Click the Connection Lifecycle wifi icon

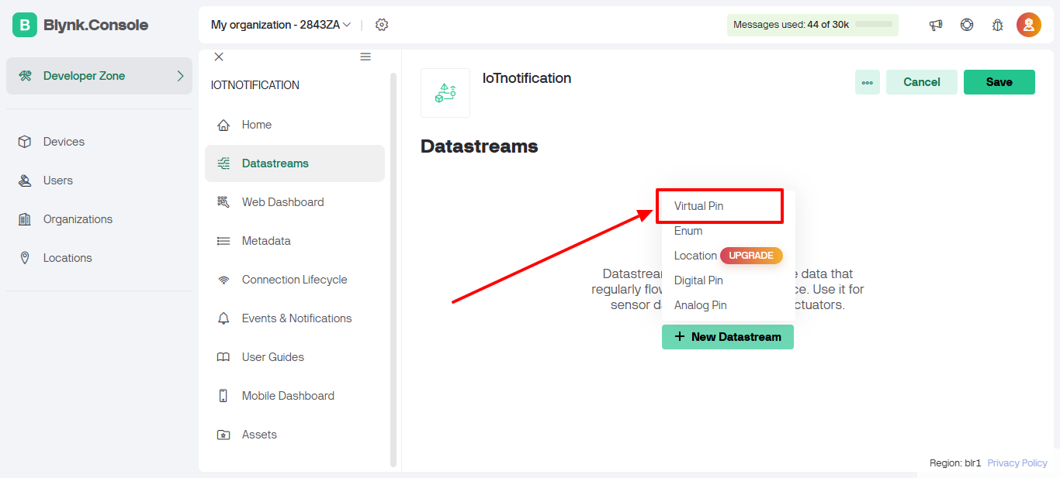point(223,280)
